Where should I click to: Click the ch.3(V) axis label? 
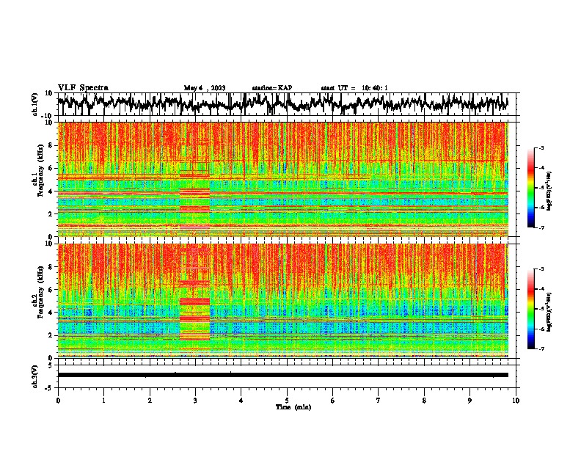coord(35,376)
